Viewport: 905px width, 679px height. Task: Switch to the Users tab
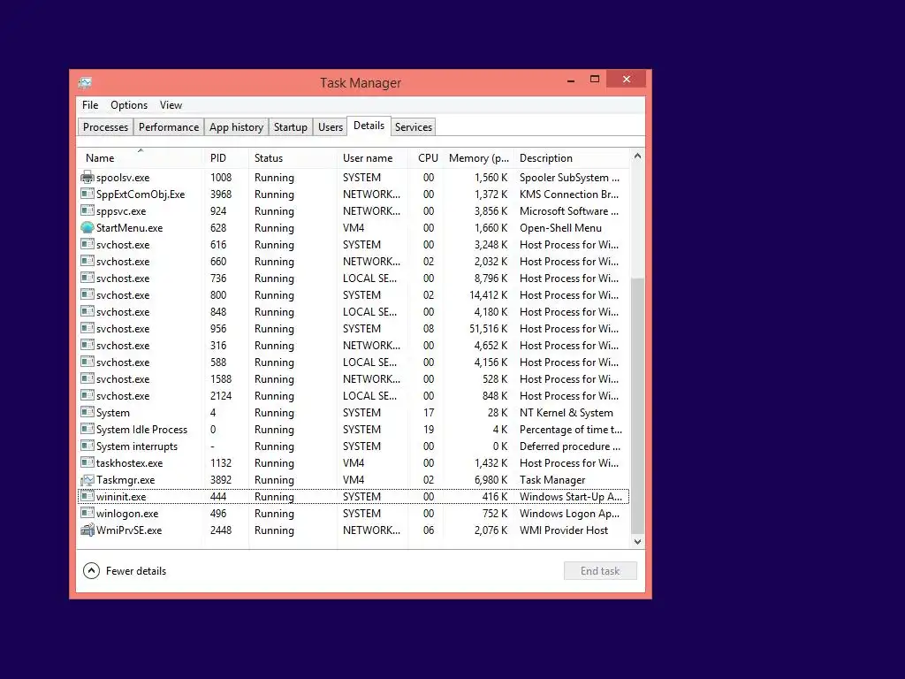tap(331, 127)
